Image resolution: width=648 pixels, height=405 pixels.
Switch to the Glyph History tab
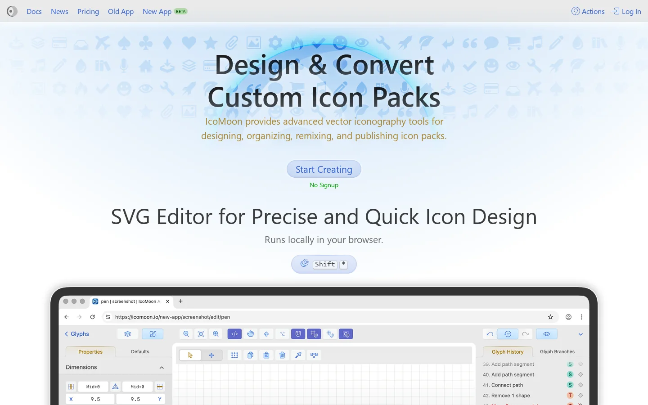(x=508, y=352)
